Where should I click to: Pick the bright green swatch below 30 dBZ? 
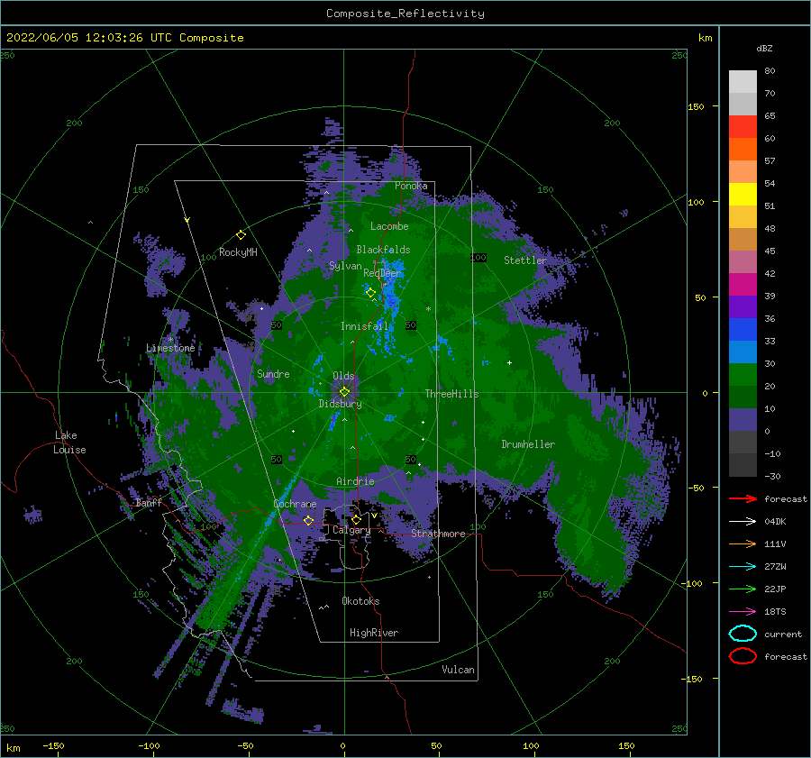[743, 375]
